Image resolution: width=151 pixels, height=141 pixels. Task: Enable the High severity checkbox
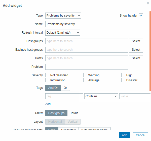(123, 75)
